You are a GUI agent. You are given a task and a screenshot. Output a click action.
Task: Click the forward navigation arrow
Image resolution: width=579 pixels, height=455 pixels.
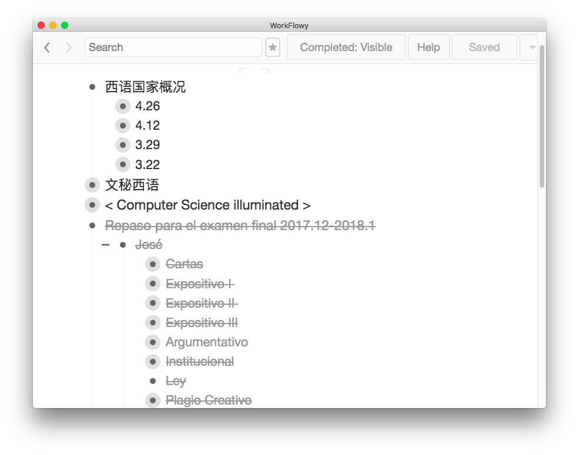(x=69, y=48)
